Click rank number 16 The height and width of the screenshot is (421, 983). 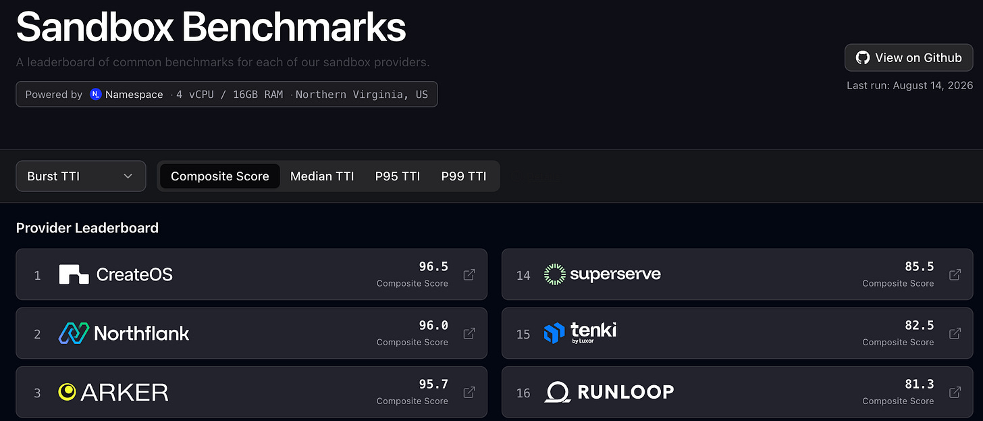523,393
